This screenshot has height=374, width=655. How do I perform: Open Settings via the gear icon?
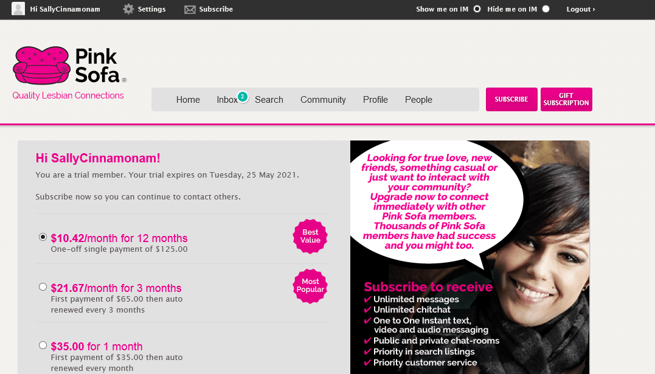tap(128, 9)
